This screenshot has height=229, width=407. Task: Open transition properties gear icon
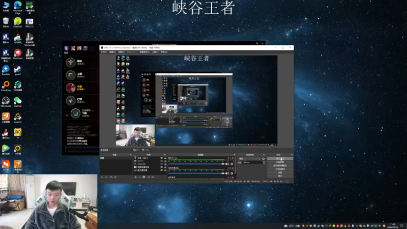(x=264, y=159)
